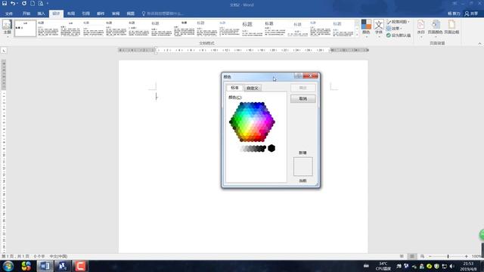This screenshot has height=272, width=484.
Task: Open the Page Color dropdown
Action: point(436,27)
